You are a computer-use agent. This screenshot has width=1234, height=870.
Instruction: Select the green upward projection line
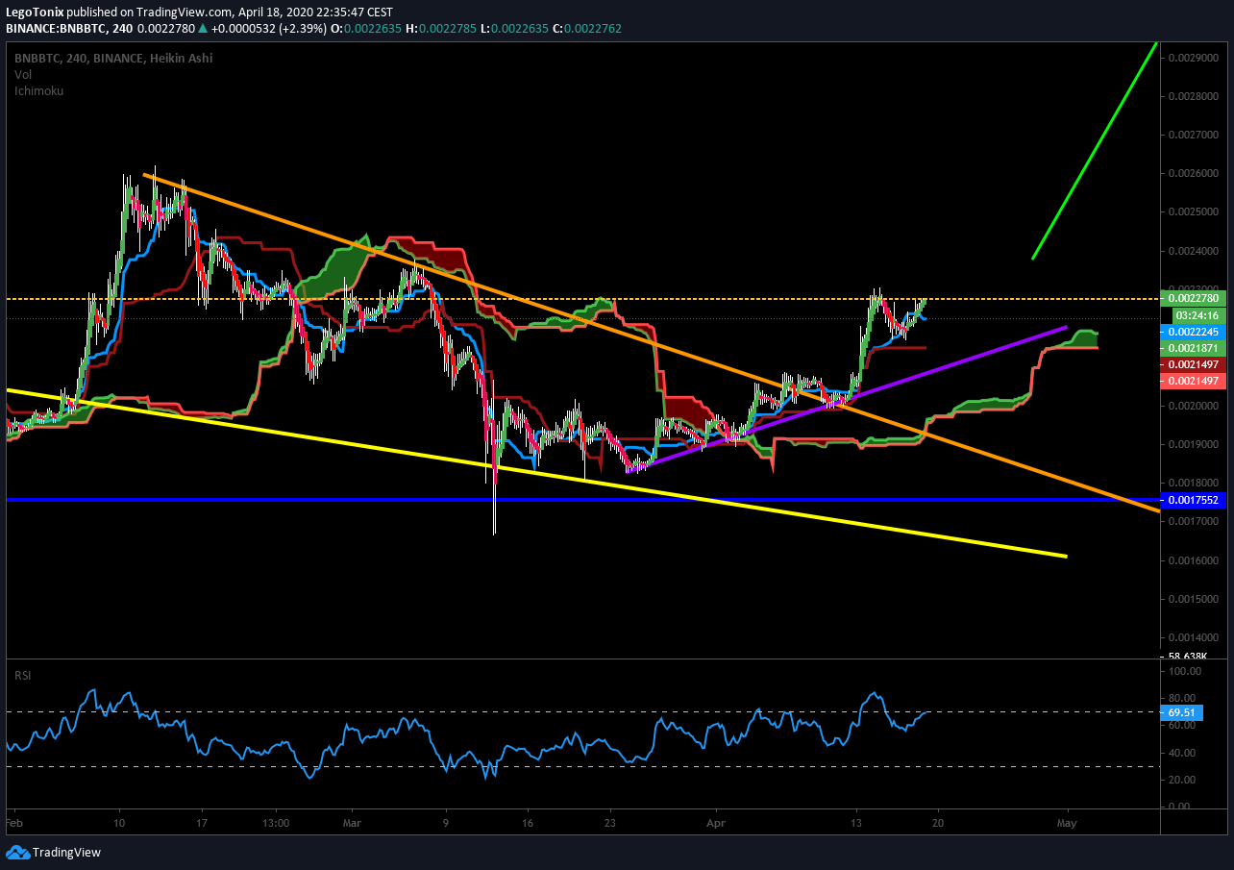tap(1094, 150)
